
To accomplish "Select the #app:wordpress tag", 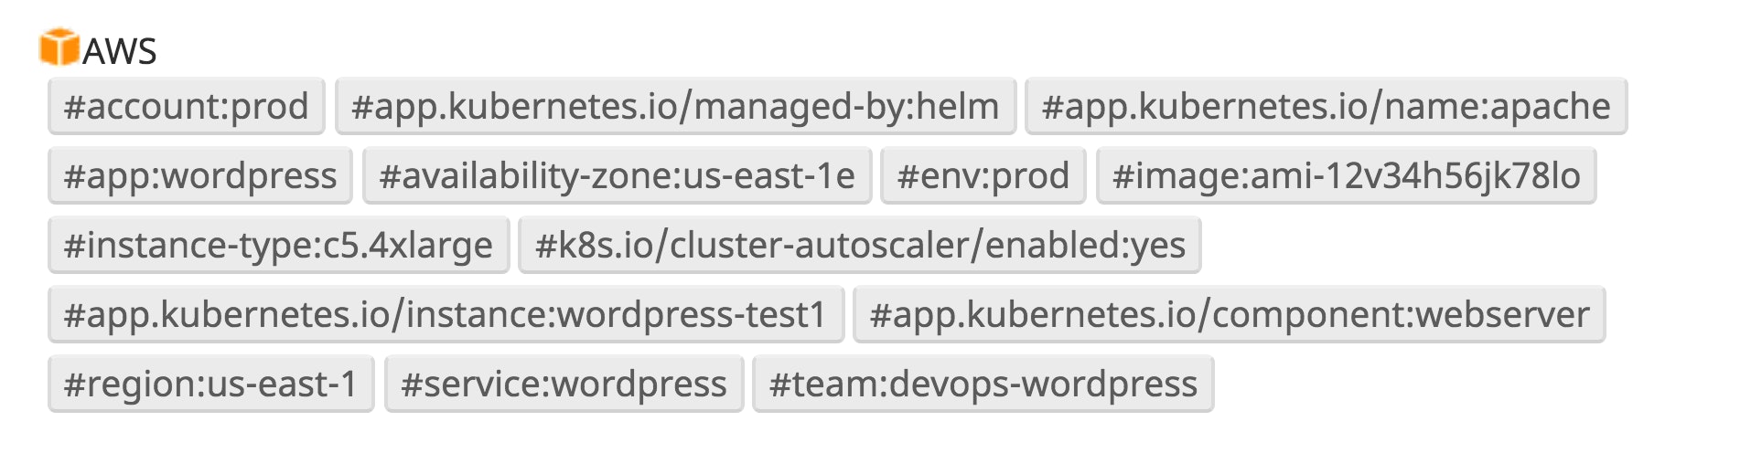I will point(200,176).
